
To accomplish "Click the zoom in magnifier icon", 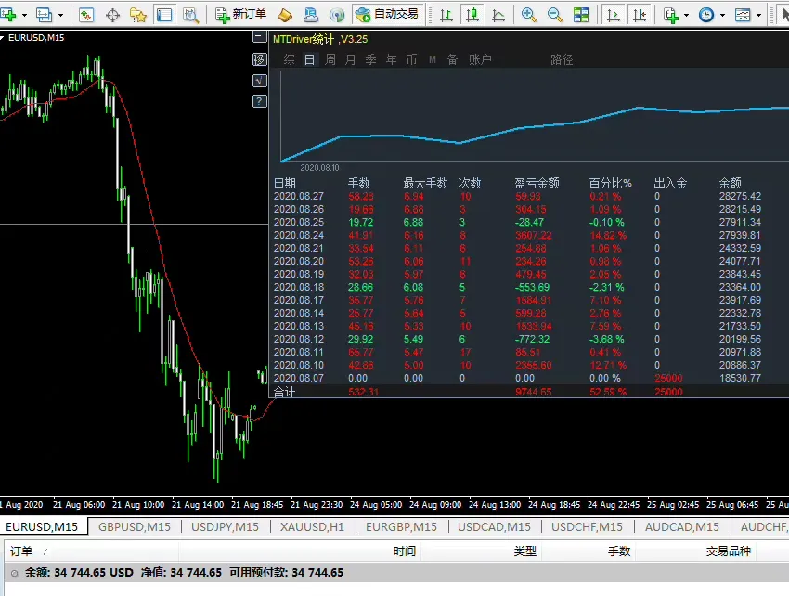I will point(528,15).
